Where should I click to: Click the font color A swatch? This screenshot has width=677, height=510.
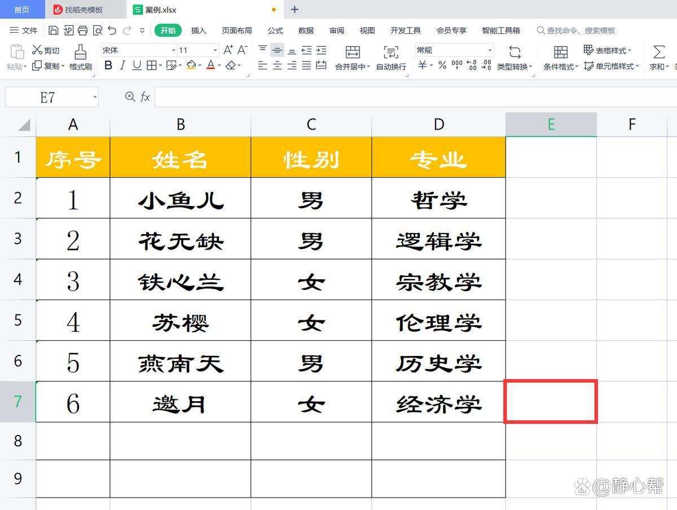(210, 66)
